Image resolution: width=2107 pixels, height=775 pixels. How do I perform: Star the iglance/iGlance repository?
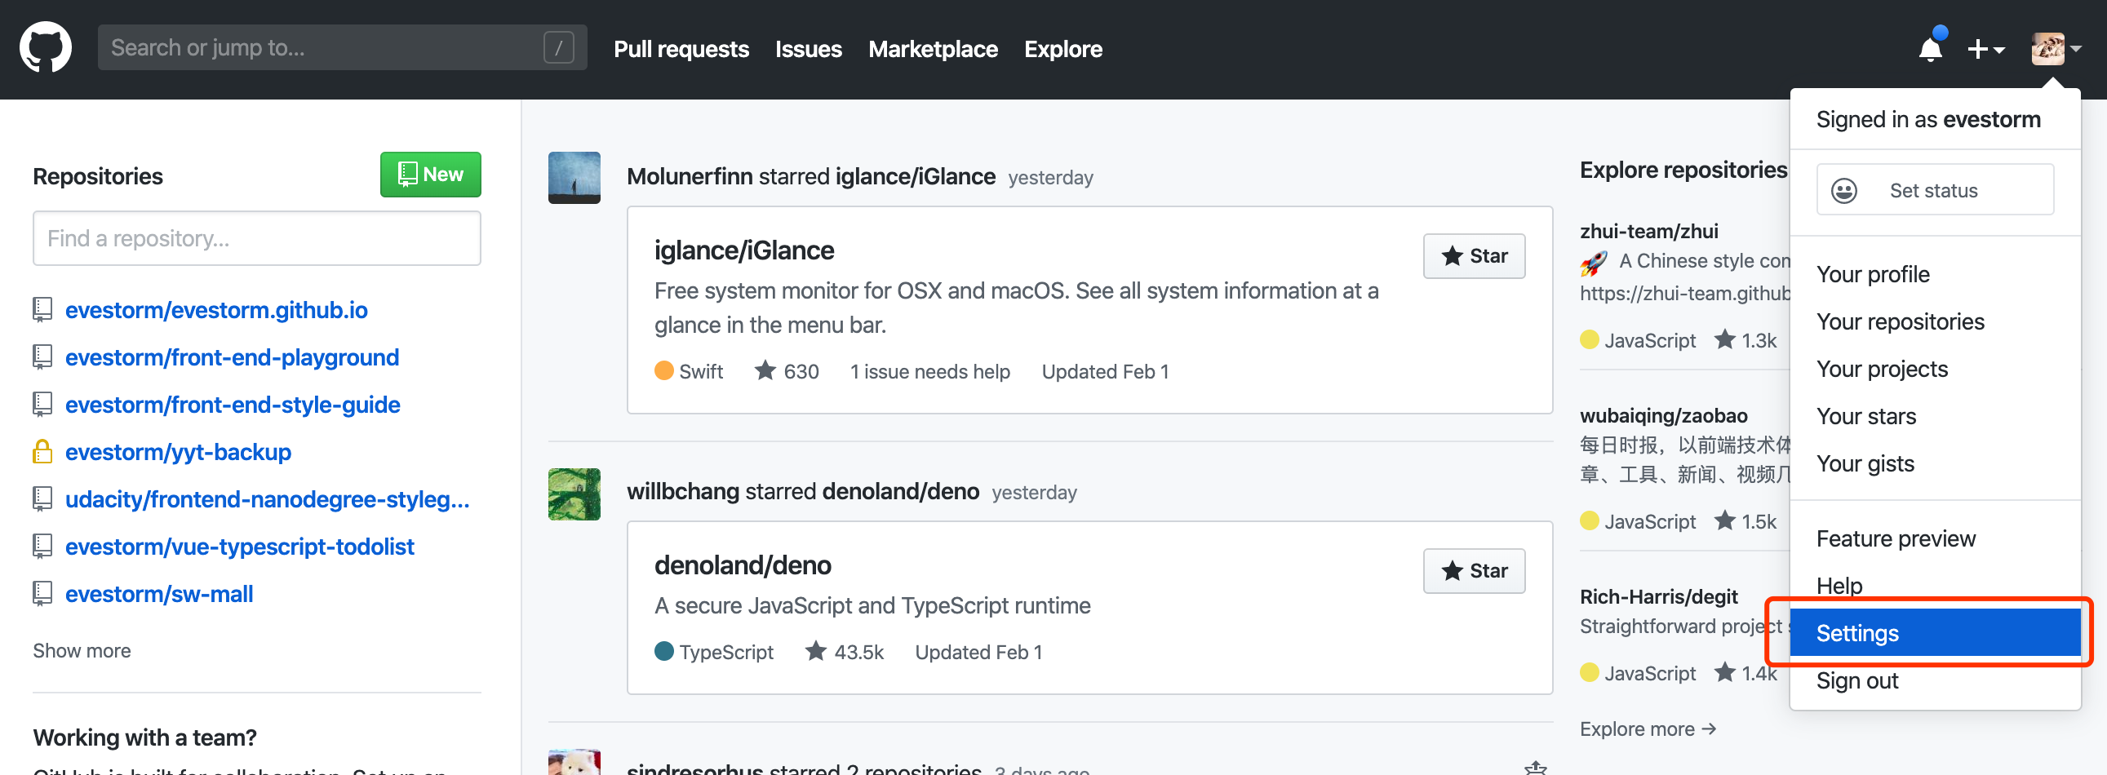click(x=1474, y=256)
